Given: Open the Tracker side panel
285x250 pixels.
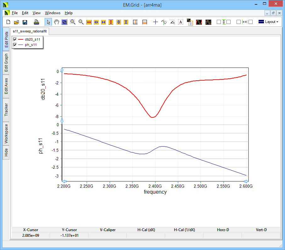Looking at the screenshot, I should pyautogui.click(x=6, y=110).
